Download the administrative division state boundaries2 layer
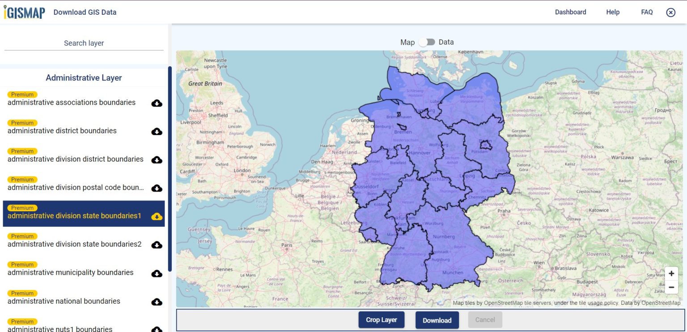The image size is (687, 332). click(157, 245)
